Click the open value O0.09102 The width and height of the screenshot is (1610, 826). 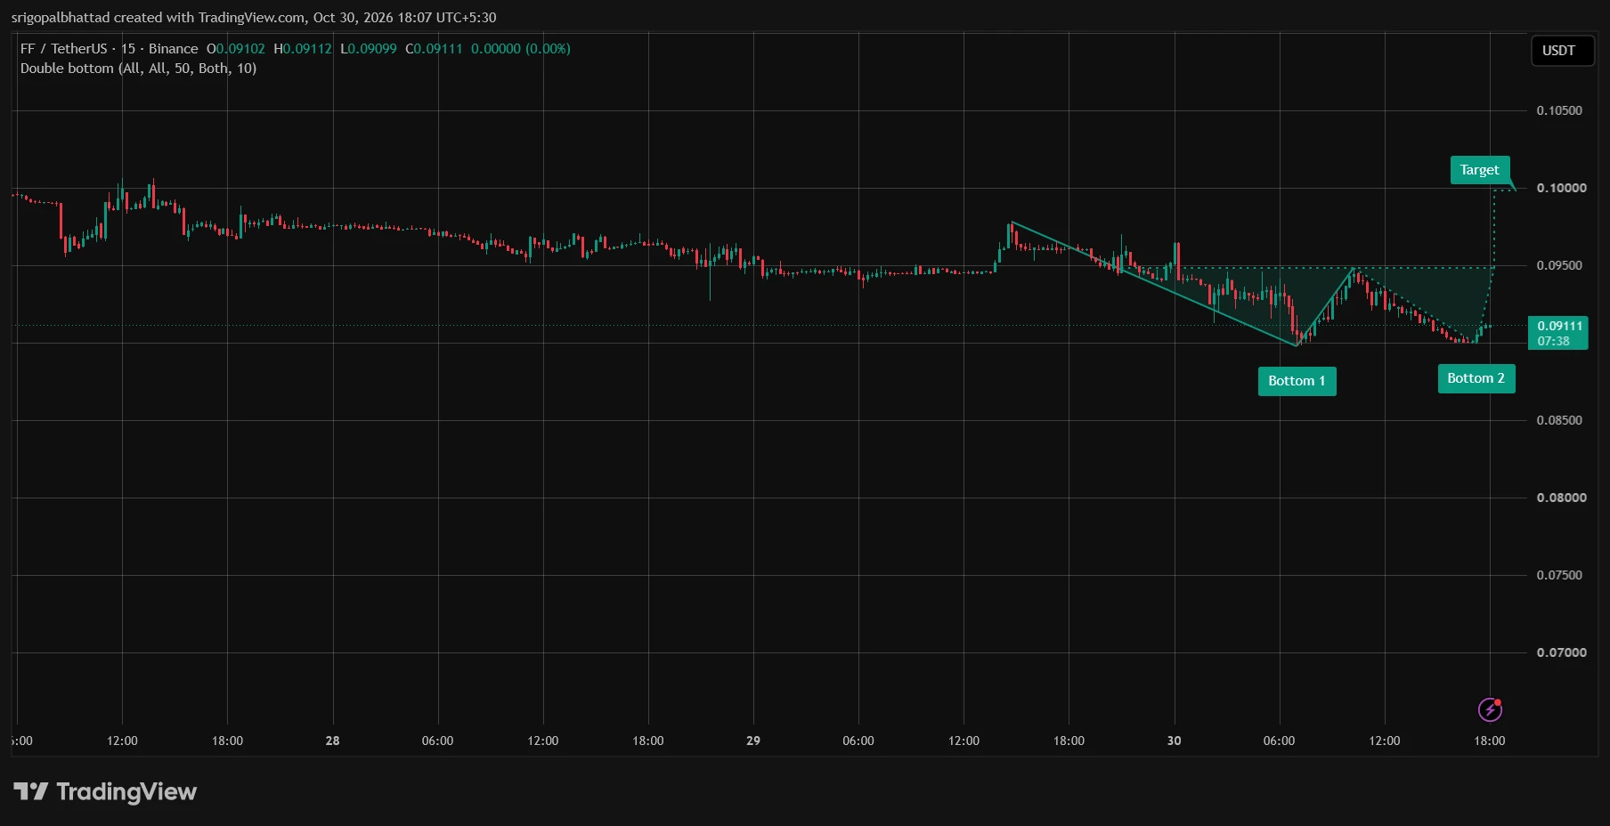(236, 49)
